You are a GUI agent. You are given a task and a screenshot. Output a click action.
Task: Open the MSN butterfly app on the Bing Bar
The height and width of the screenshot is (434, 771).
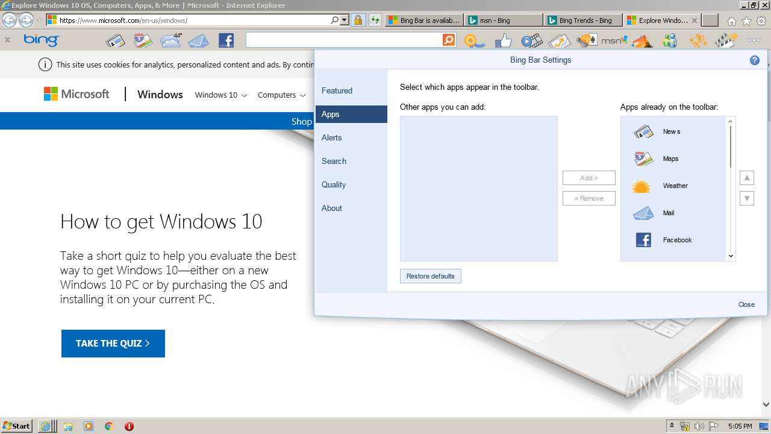(614, 40)
